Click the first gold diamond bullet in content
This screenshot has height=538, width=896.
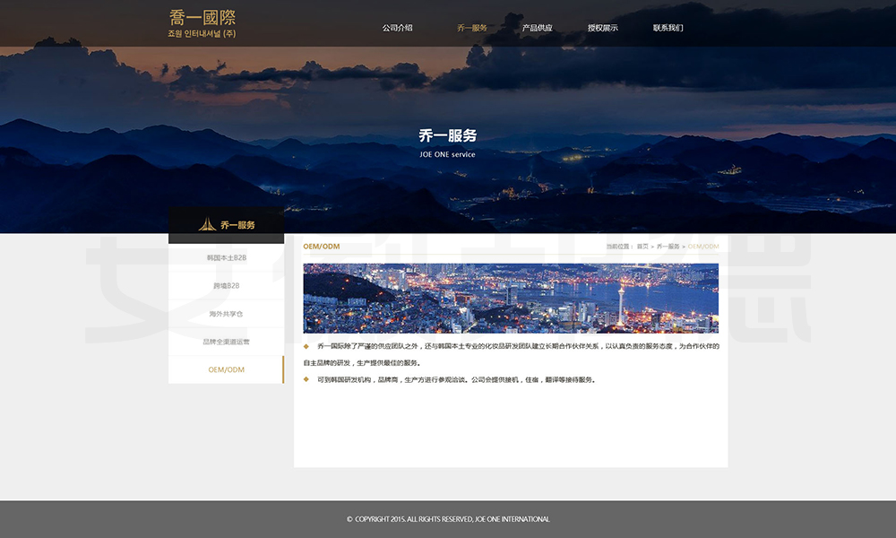[306, 346]
